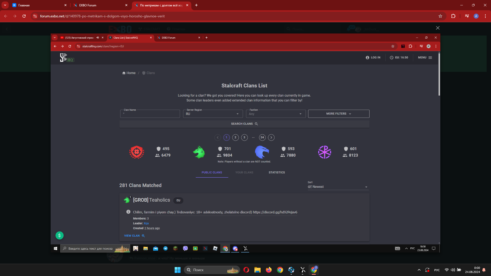Viewport: 491px width, 276px height.
Task: Open the Sort dropdown set to Newest
Action: 338,187
